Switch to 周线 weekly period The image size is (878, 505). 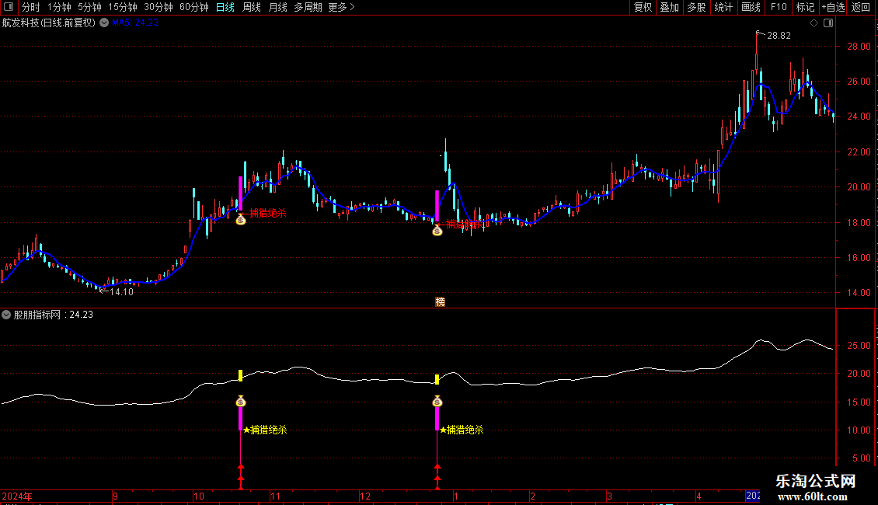tap(252, 7)
